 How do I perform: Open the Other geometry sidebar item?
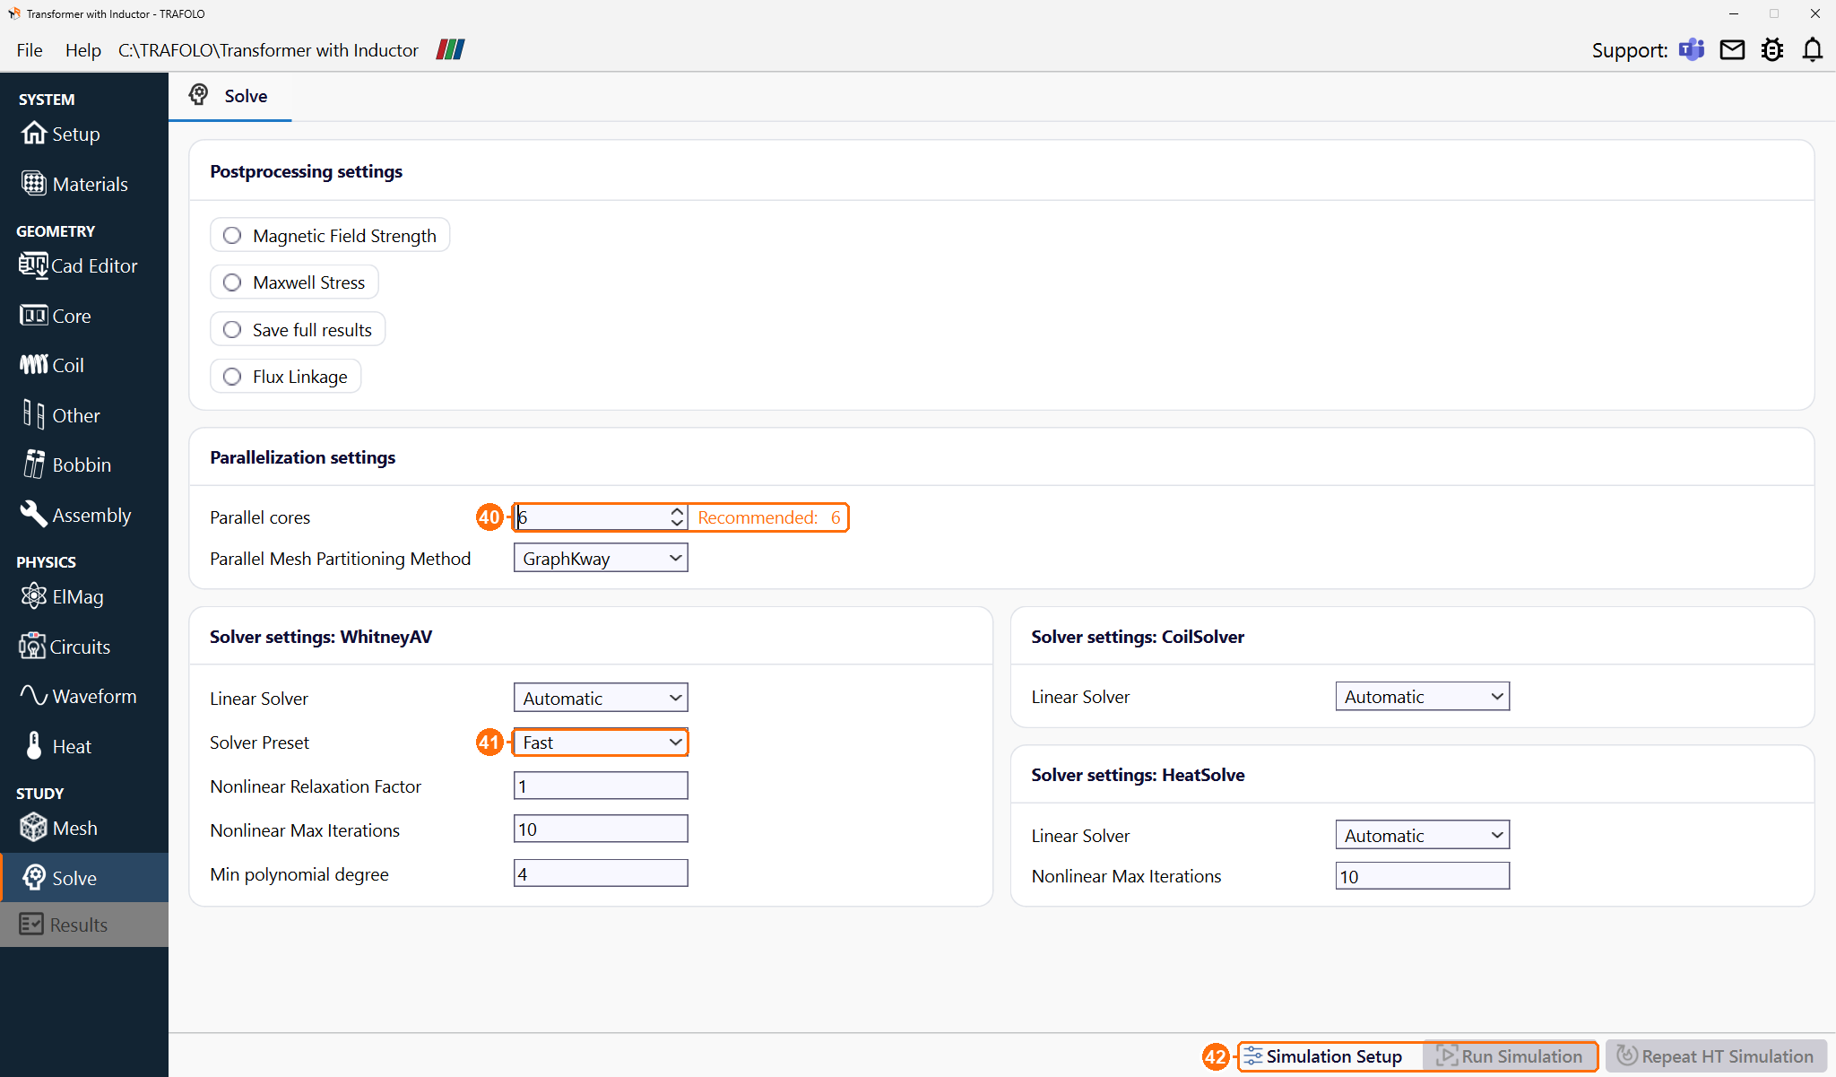pyautogui.click(x=61, y=415)
